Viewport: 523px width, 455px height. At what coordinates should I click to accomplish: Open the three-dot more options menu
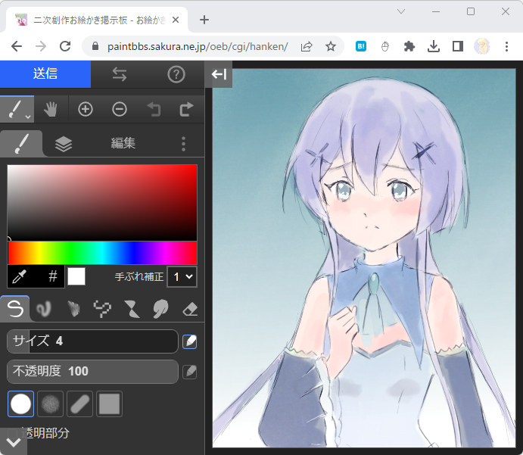(183, 144)
